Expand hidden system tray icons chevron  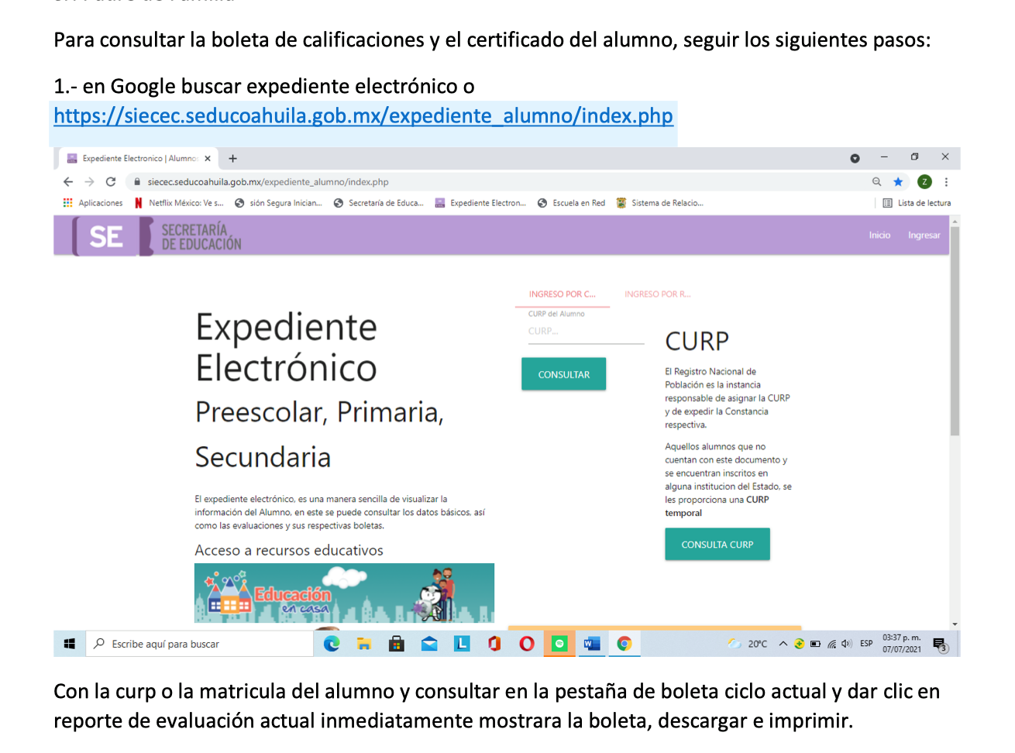[x=783, y=644]
